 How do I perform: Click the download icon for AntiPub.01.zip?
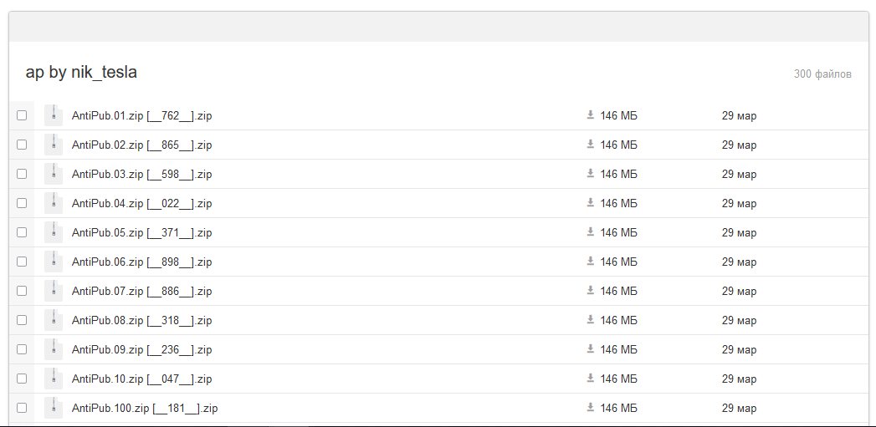(590, 115)
